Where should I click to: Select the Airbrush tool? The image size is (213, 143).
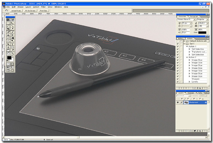(8, 32)
